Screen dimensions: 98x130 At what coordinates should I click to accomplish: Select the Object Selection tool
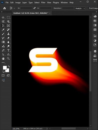click(x=8, y=21)
